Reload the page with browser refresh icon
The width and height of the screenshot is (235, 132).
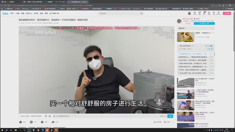[5, 6]
